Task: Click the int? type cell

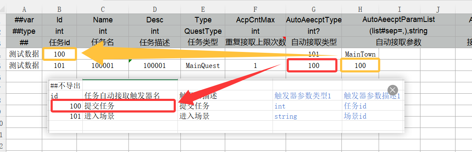Action: click(x=314, y=31)
